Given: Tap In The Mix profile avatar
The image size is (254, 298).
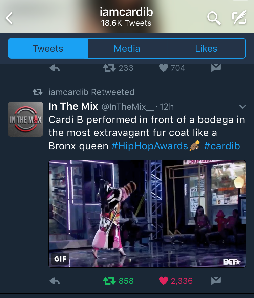Looking at the screenshot, I should pyautogui.click(x=25, y=119).
